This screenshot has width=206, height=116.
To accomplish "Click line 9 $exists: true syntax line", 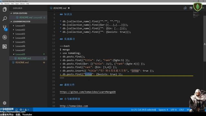I will point(95,32).
